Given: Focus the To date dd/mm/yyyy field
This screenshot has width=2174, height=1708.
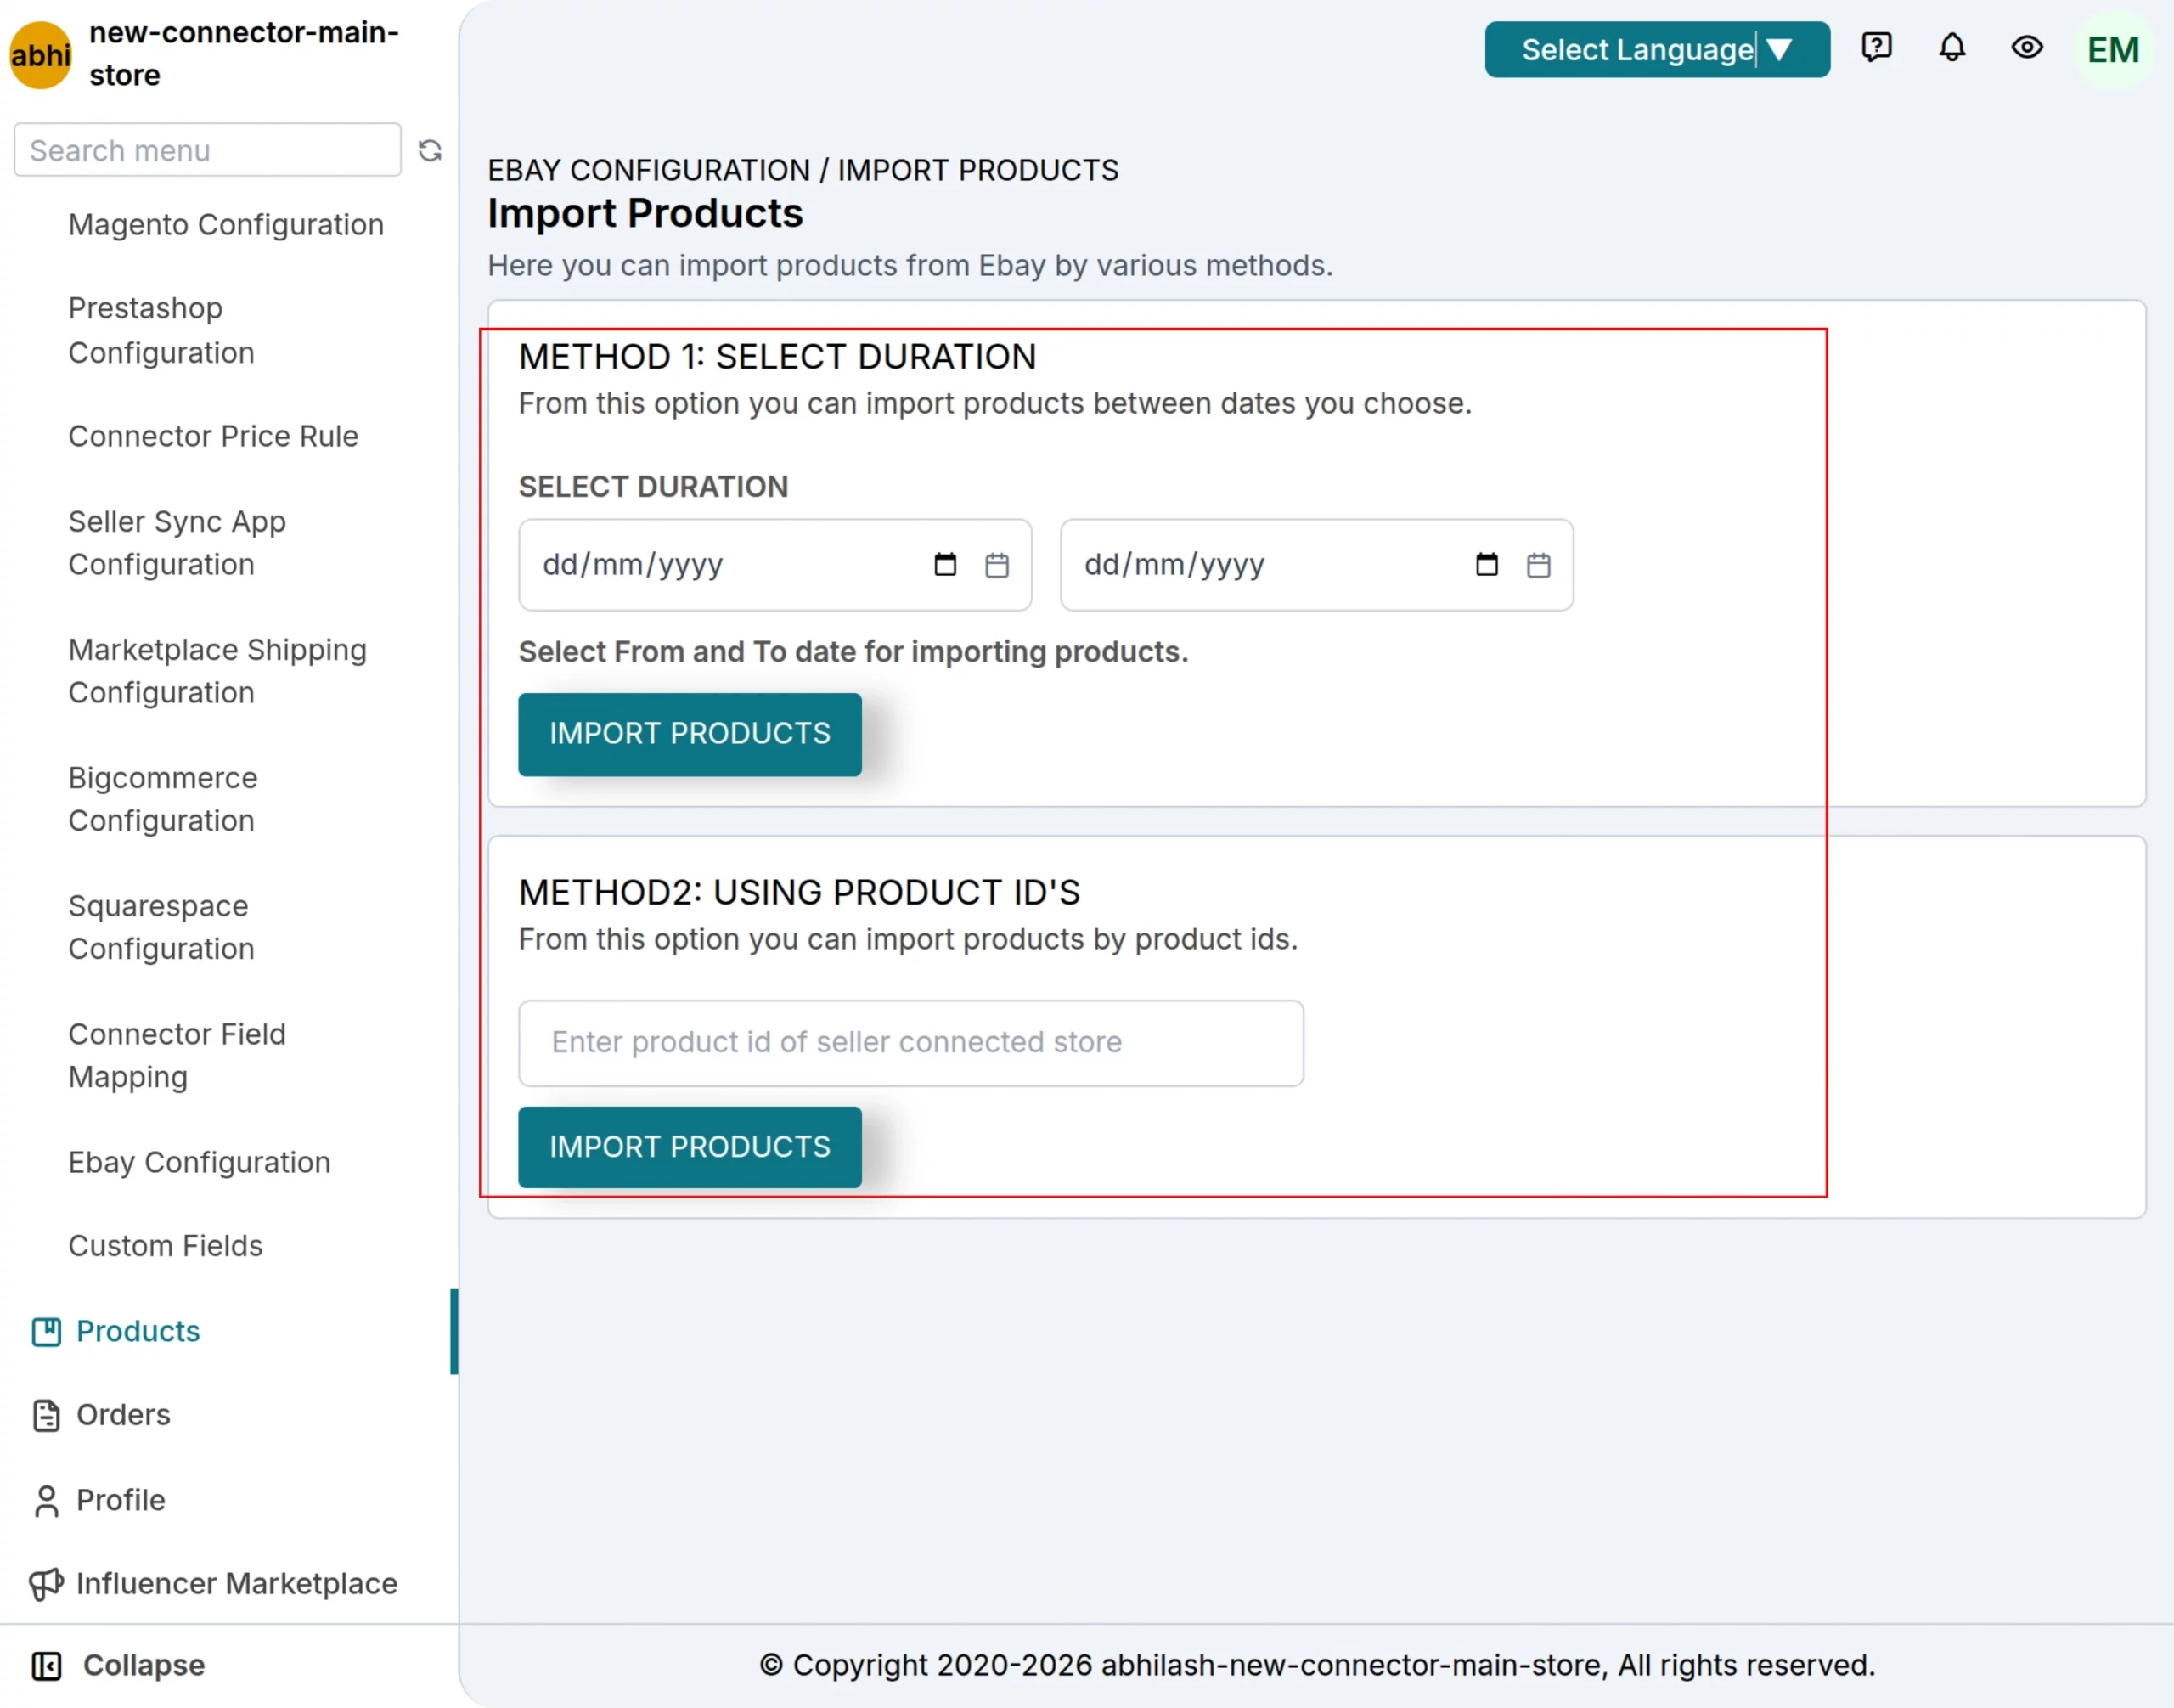Looking at the screenshot, I should [1317, 565].
